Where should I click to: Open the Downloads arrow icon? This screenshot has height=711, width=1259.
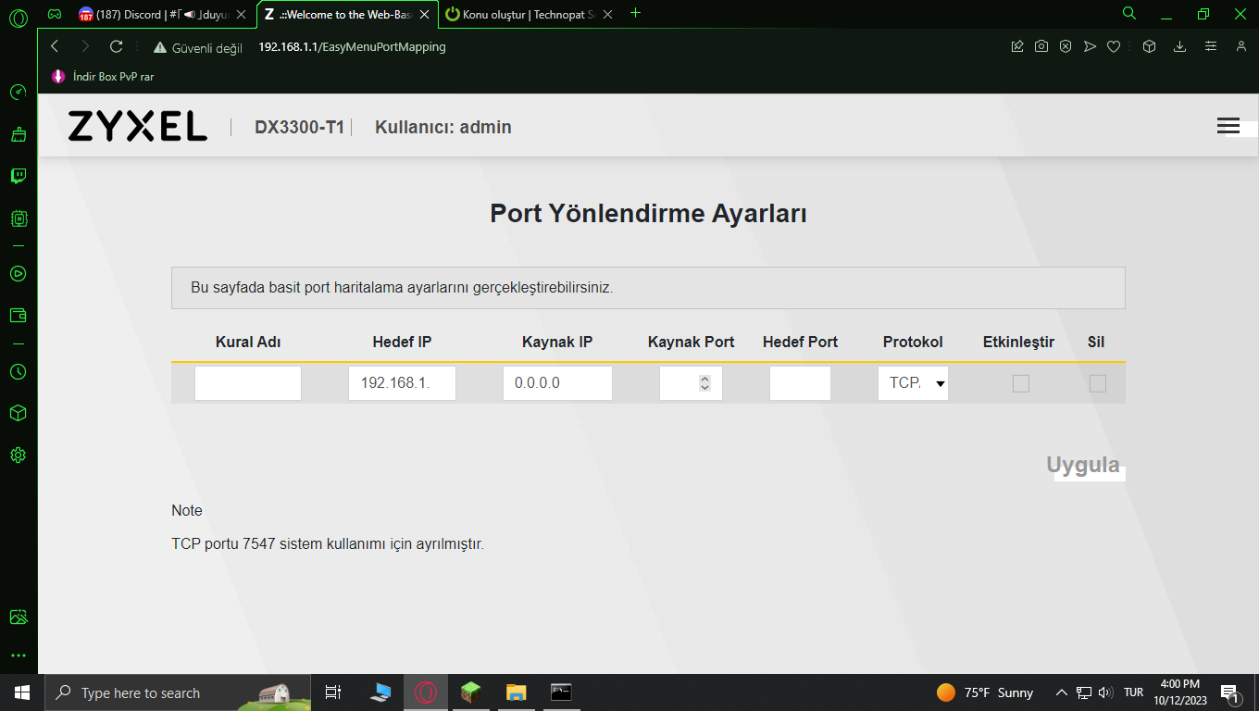click(1179, 46)
